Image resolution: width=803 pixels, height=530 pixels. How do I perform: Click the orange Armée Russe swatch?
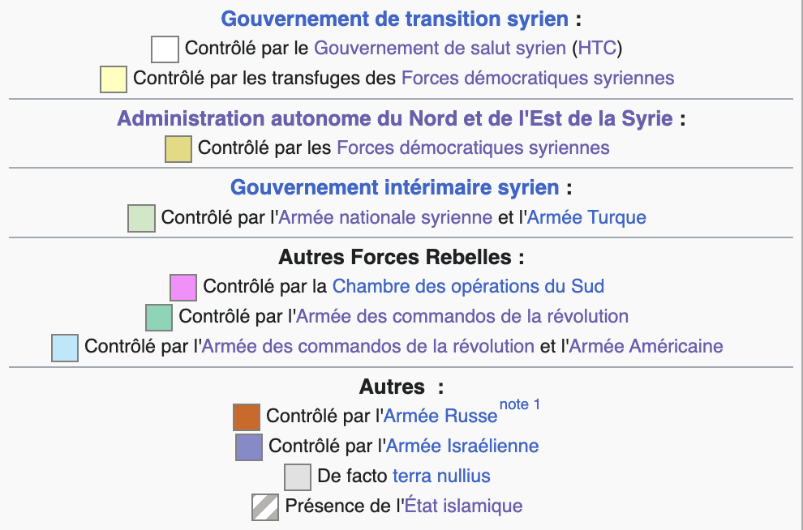point(246,417)
